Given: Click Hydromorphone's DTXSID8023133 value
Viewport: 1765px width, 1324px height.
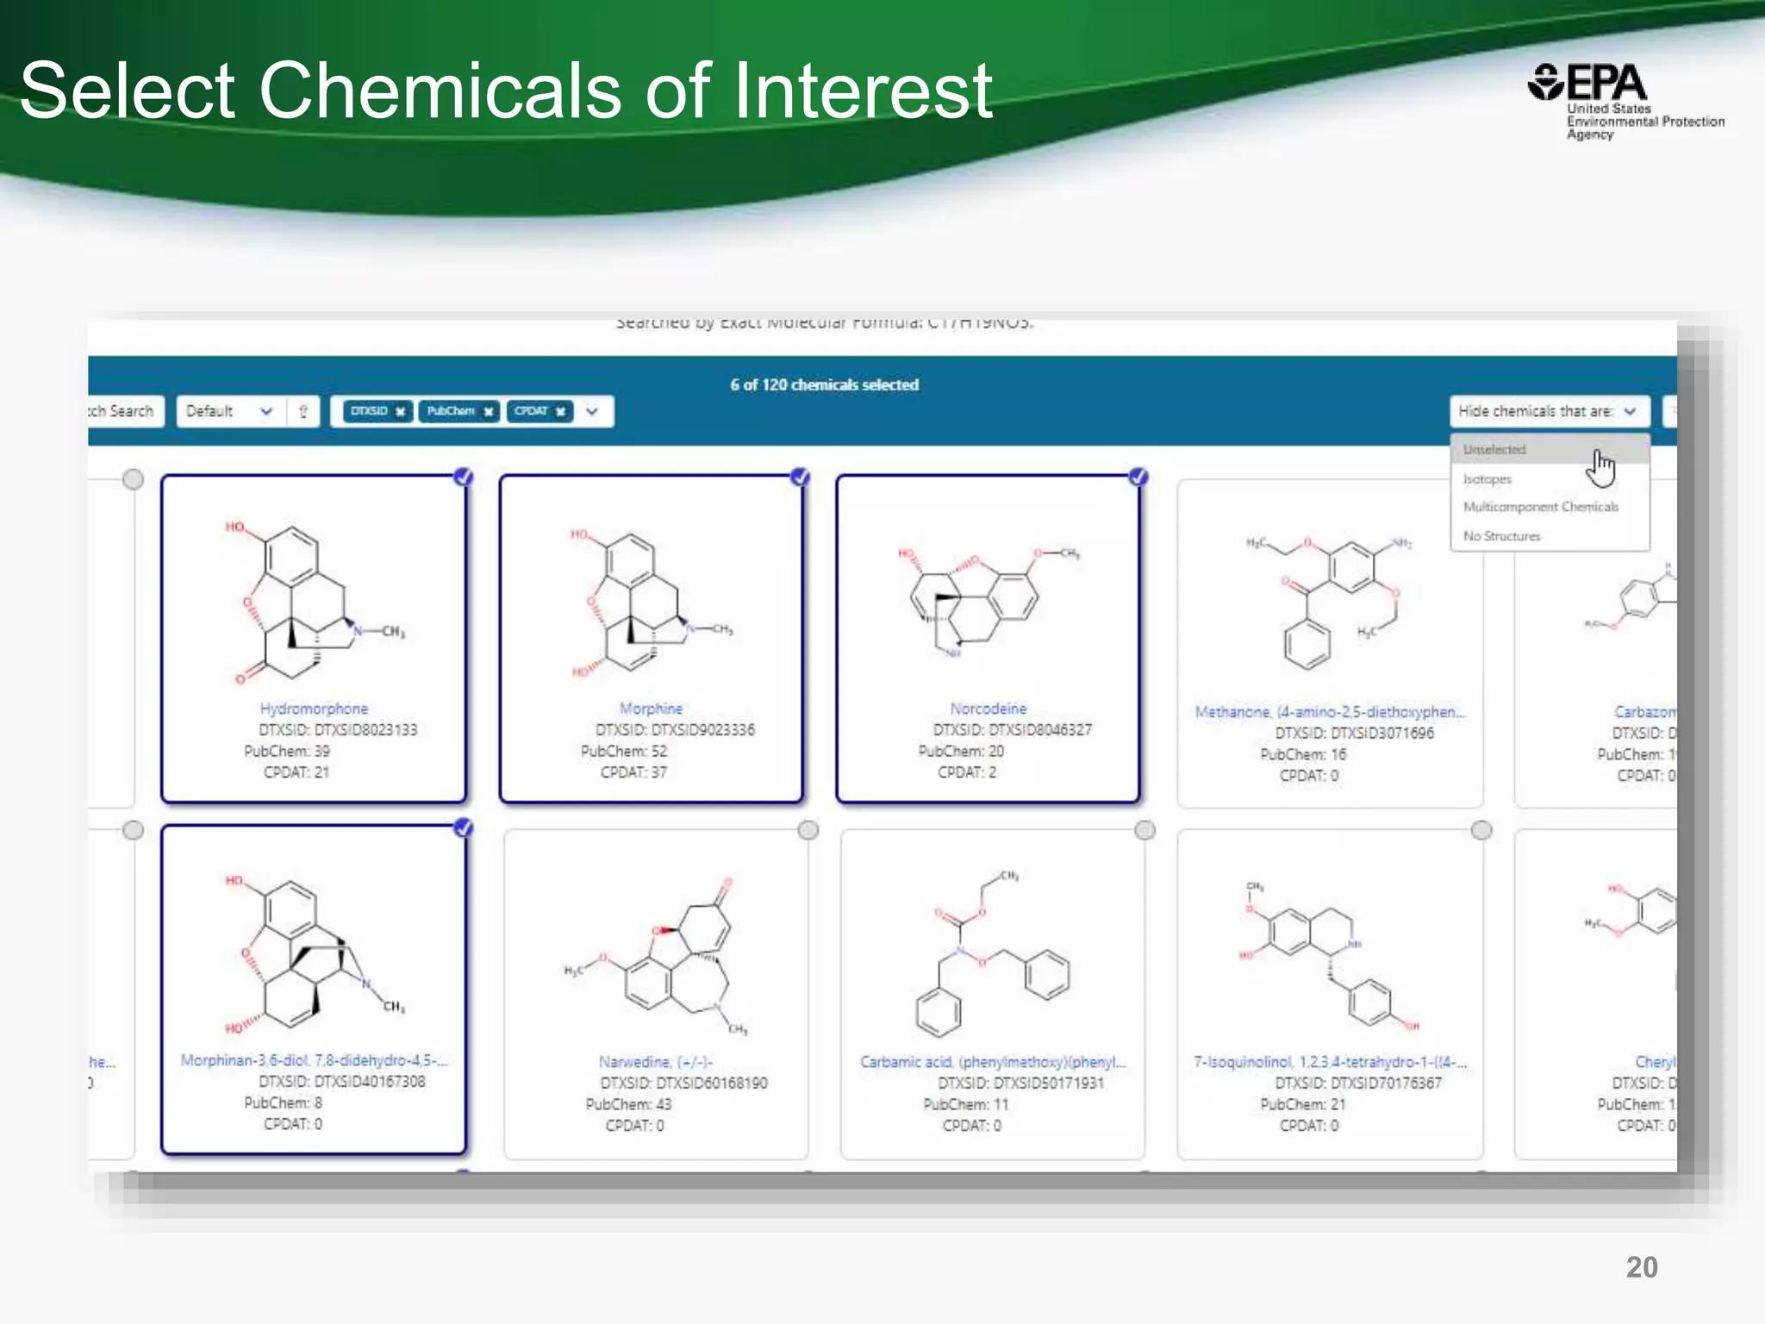Looking at the screenshot, I should (x=365, y=730).
